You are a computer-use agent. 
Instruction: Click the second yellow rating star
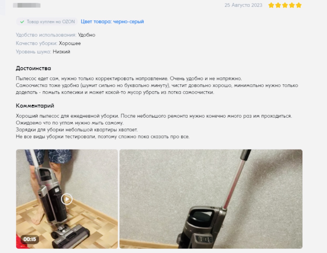click(x=278, y=5)
